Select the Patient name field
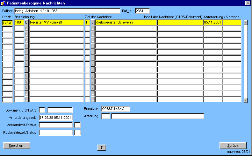Viewport: 252px width, 156px height. (x=67, y=11)
